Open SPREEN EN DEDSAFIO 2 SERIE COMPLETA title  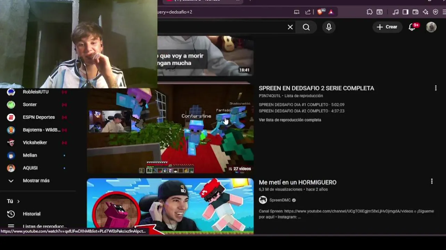(x=316, y=88)
